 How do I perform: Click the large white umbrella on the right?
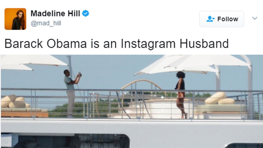[195, 64]
